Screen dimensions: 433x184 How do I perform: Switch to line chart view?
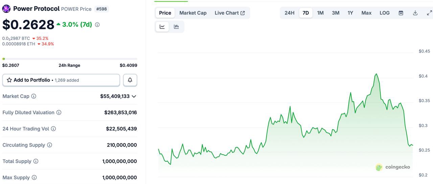[x=162, y=27]
